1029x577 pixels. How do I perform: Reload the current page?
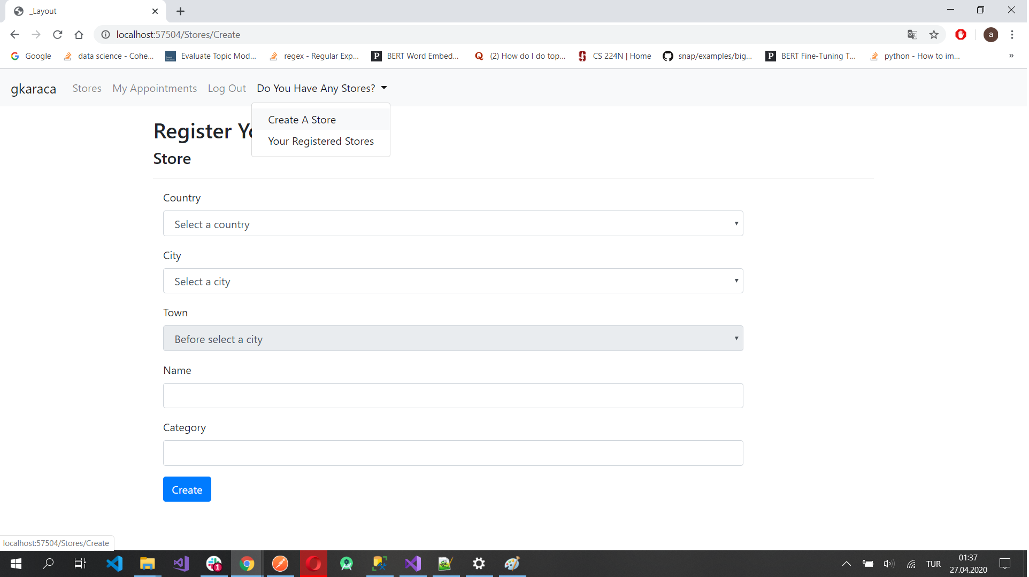[x=58, y=35]
